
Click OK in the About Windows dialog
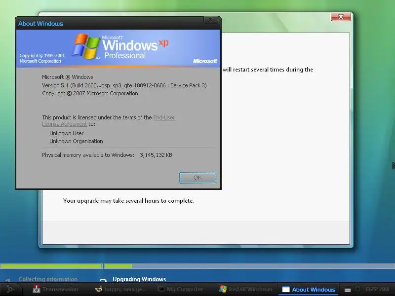(x=197, y=178)
